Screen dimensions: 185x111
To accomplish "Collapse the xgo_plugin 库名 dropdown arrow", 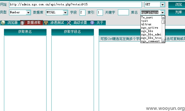I will (163, 12).
